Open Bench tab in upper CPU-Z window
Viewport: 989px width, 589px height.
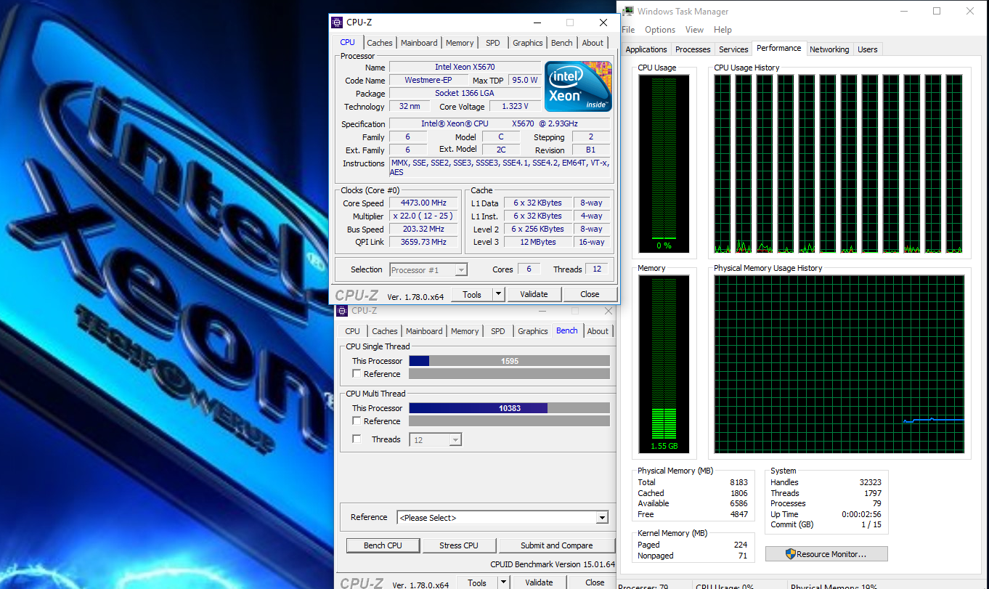562,43
